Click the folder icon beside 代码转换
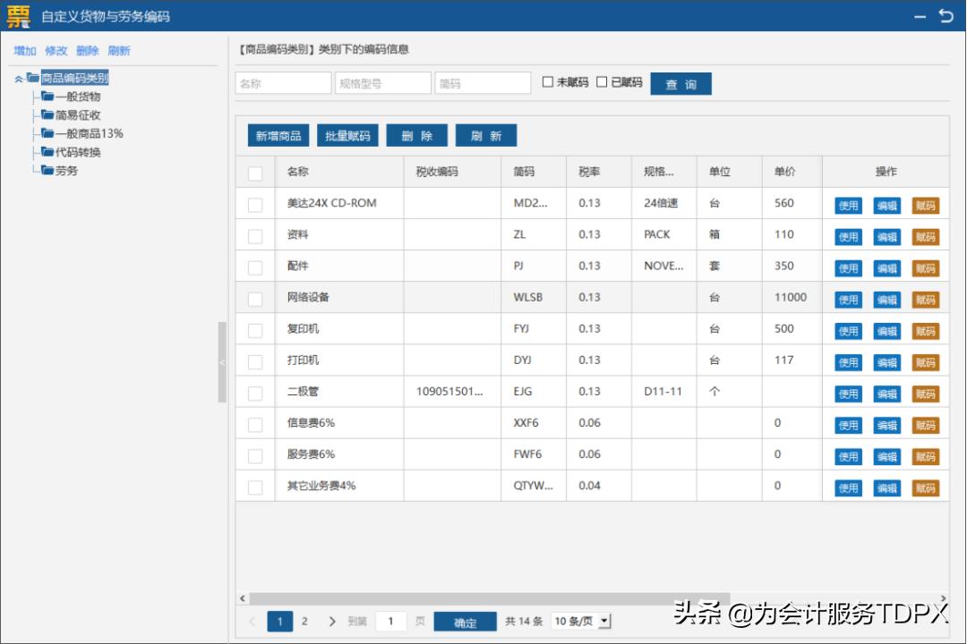This screenshot has width=967, height=644. [49, 151]
